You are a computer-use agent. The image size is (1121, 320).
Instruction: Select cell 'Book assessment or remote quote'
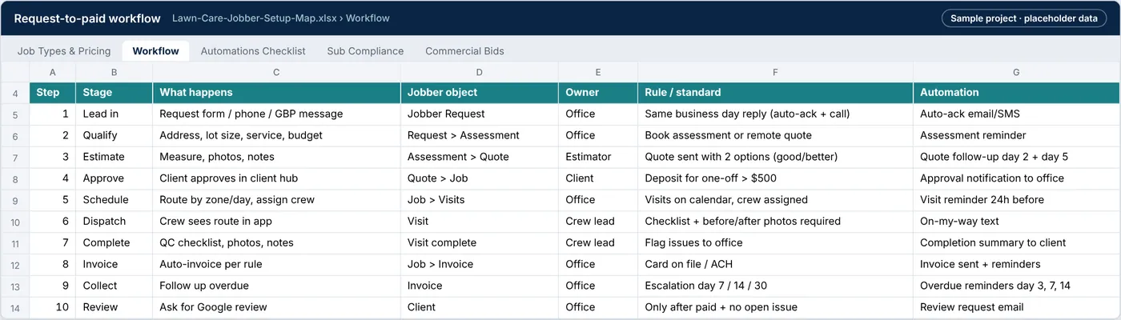(x=775, y=136)
